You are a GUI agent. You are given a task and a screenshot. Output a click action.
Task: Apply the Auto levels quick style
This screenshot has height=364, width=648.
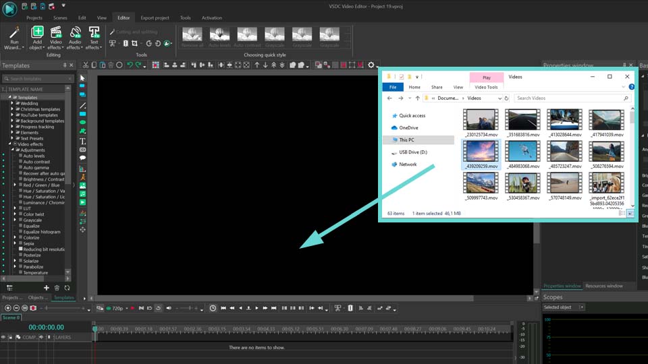219,37
